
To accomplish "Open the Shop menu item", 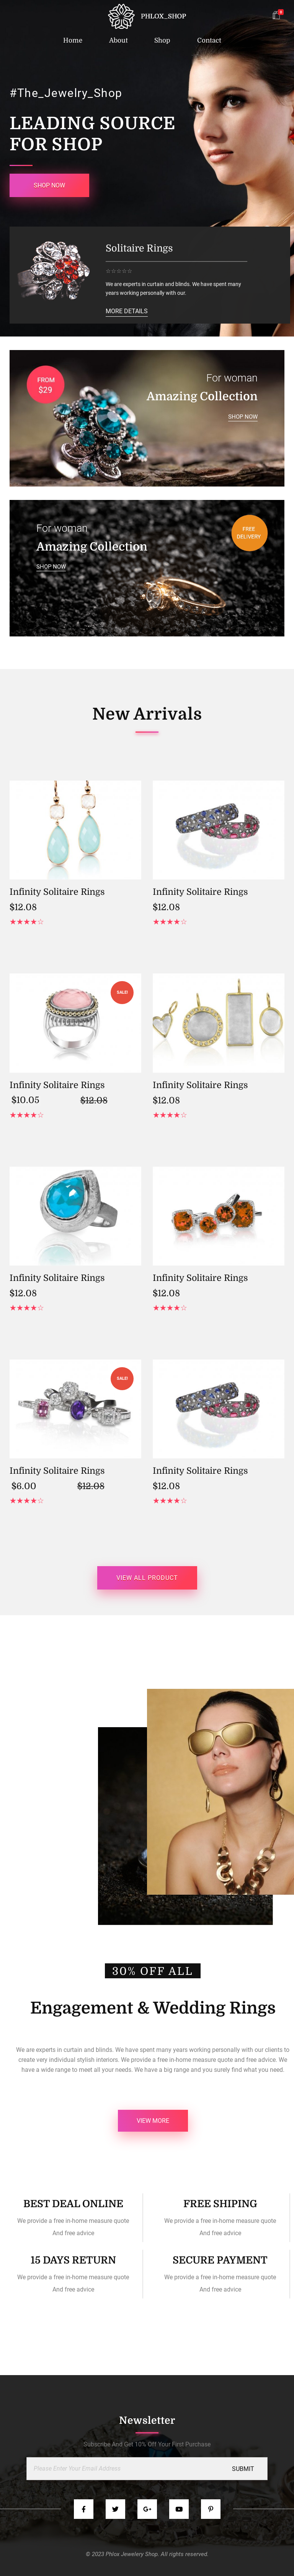I will (x=162, y=40).
